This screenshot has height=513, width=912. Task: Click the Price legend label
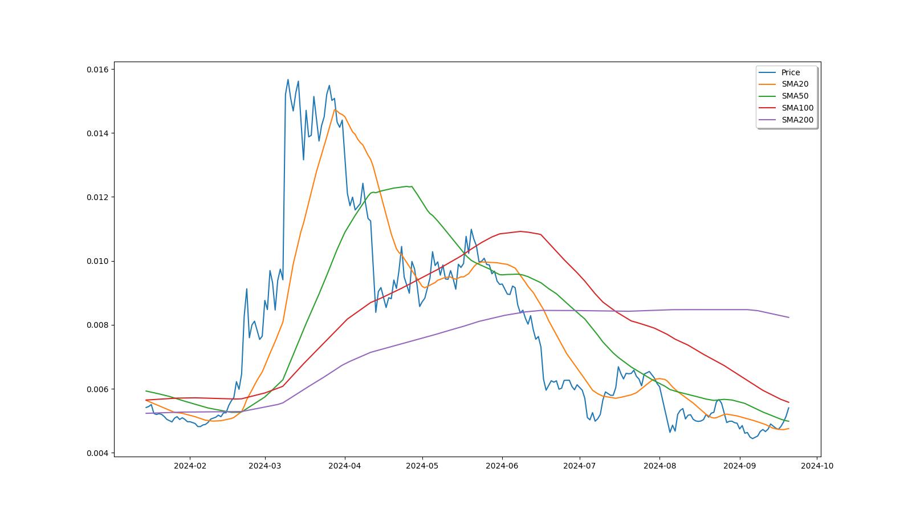coord(791,72)
